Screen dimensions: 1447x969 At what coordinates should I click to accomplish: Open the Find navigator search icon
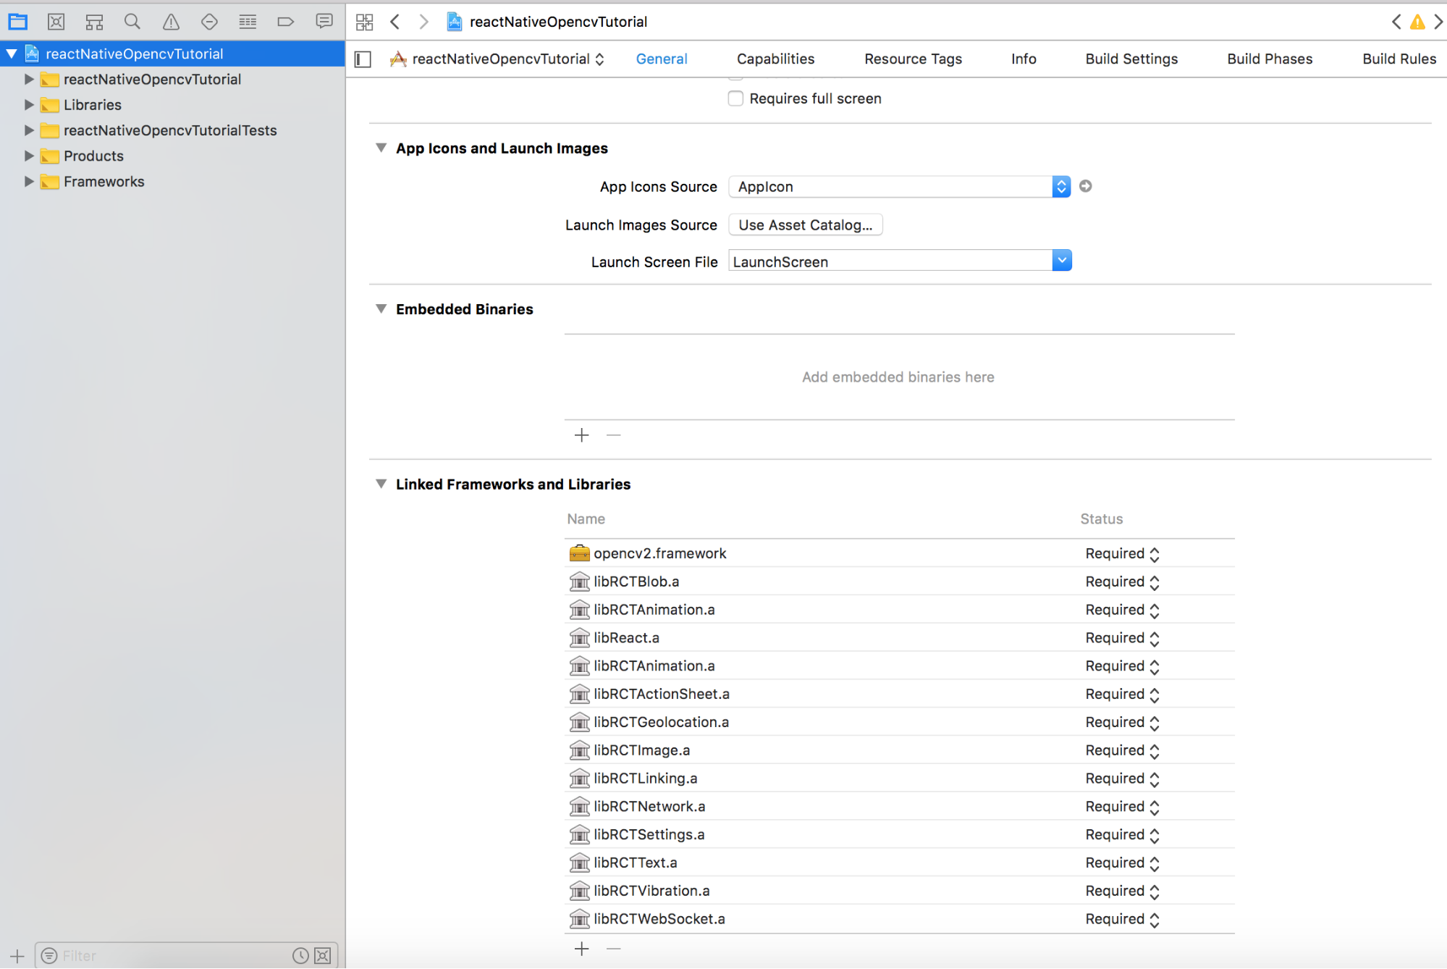132,22
